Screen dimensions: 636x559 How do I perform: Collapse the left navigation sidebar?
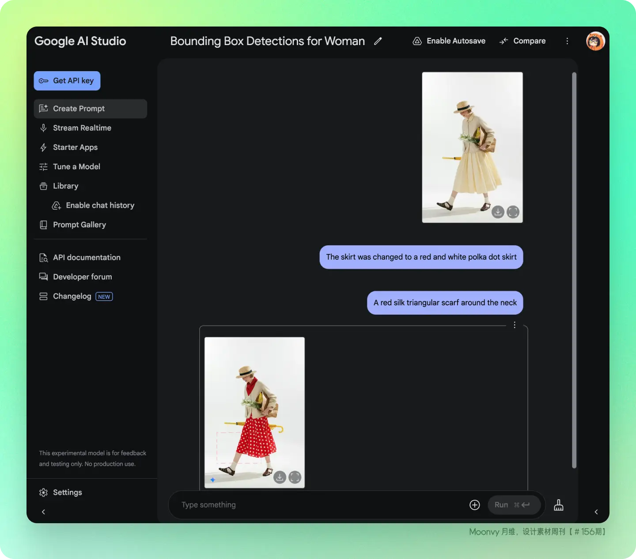pyautogui.click(x=43, y=512)
